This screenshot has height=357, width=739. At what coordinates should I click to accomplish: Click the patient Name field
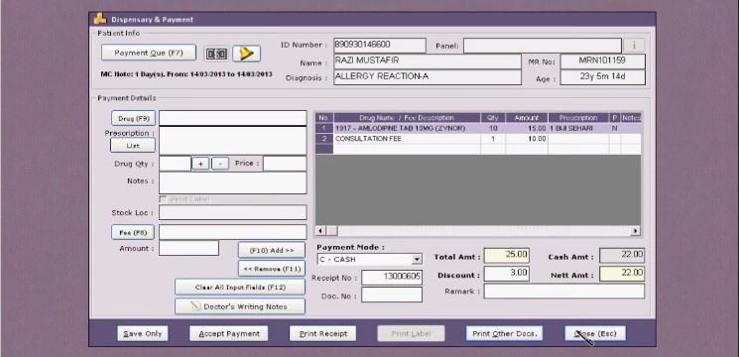point(428,61)
